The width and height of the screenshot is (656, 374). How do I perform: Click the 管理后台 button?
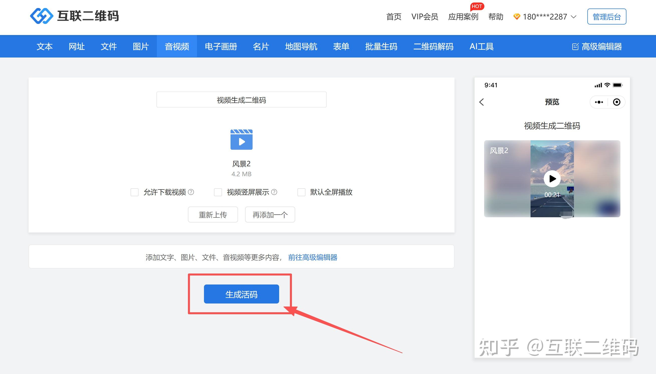tap(607, 17)
